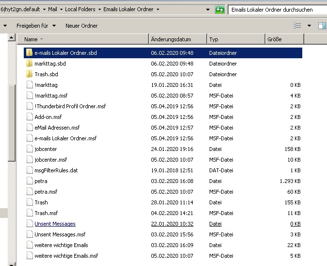Screen dimensions: 327x266
Task: Click the e-mails Lokaler Ordner.sbd folder icon
Action: coord(29,53)
